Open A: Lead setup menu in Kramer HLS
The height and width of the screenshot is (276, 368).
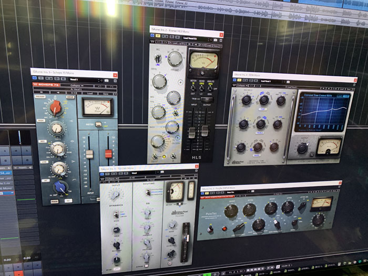[177, 43]
